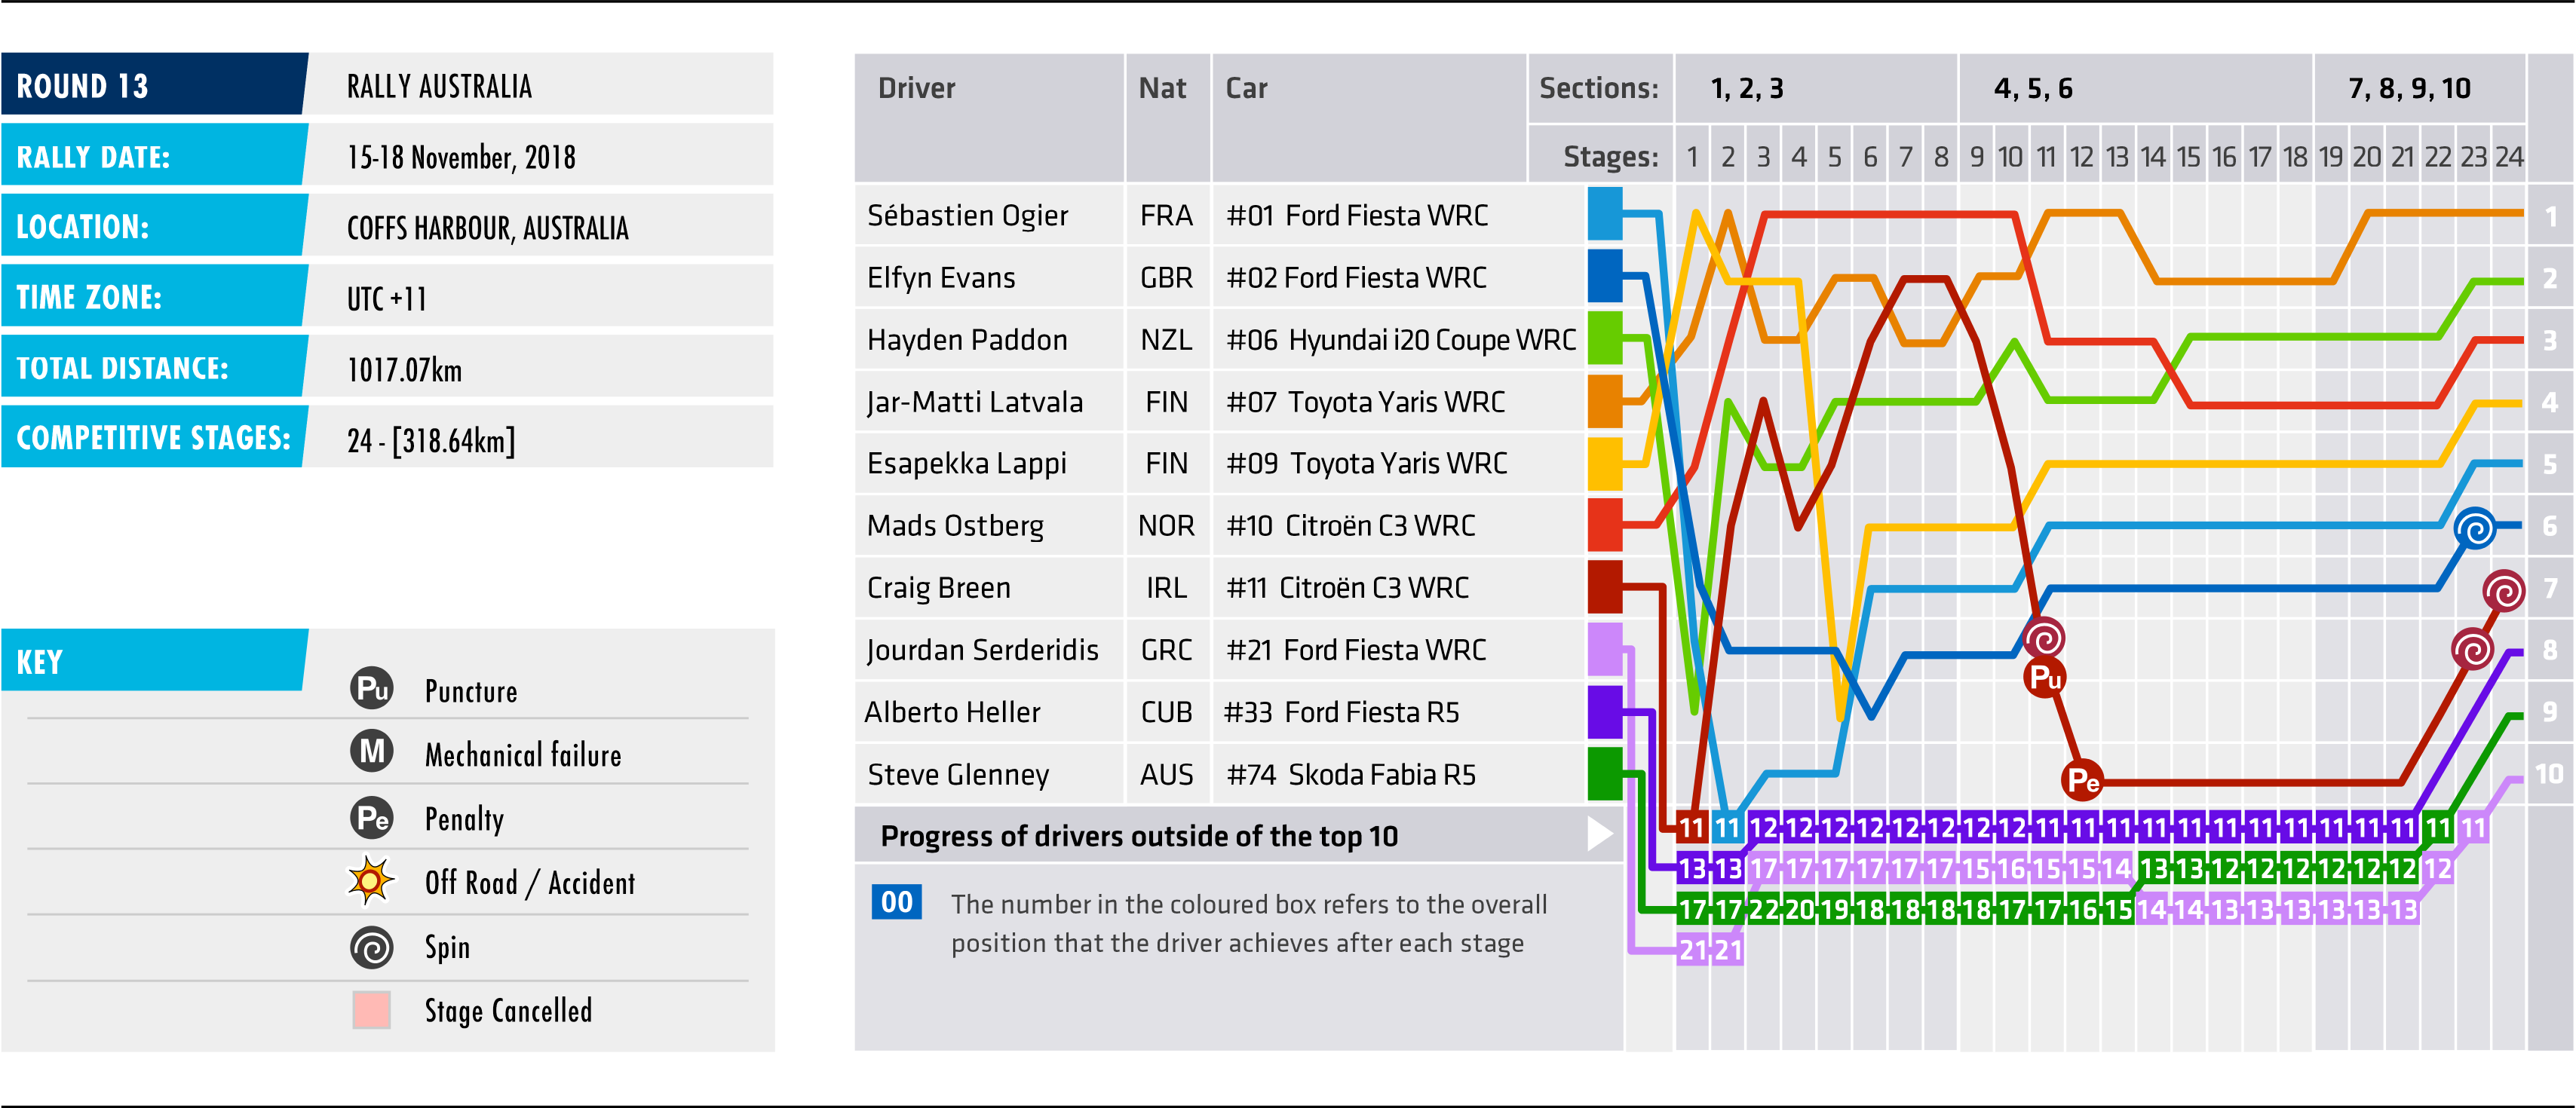Screen dimensions: 2576x1108
Task: Click the first lilac 21 position box
Action: pyautogui.click(x=1692, y=950)
